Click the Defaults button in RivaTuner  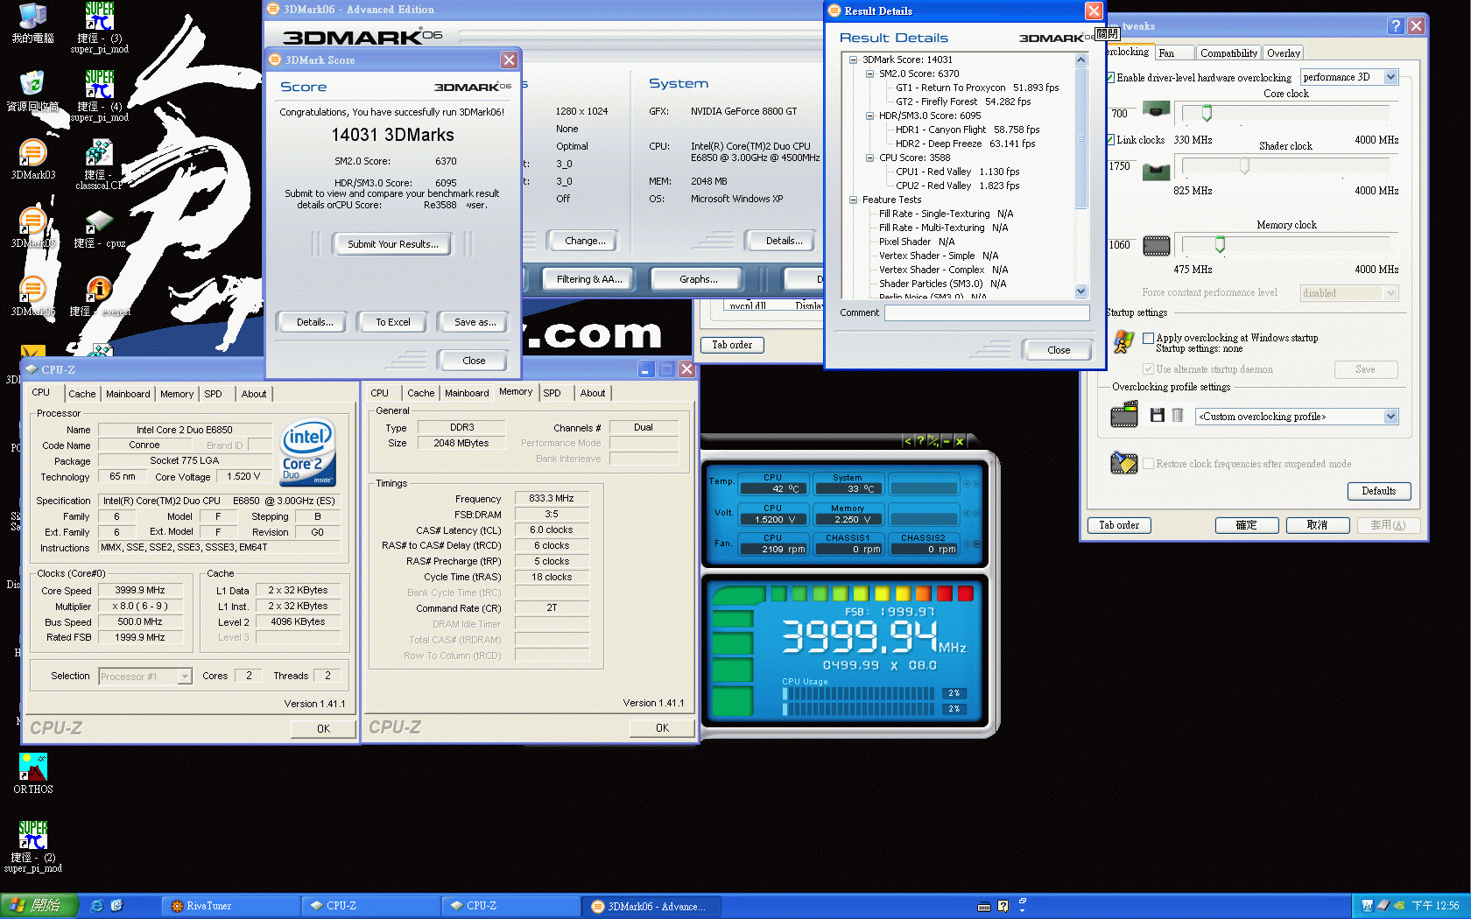coord(1378,491)
